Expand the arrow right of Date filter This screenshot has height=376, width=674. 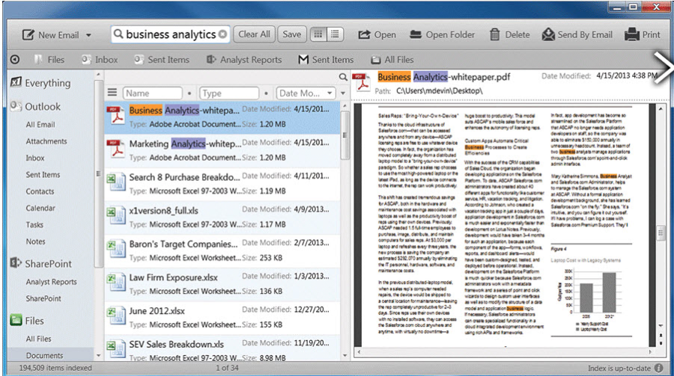click(x=342, y=93)
